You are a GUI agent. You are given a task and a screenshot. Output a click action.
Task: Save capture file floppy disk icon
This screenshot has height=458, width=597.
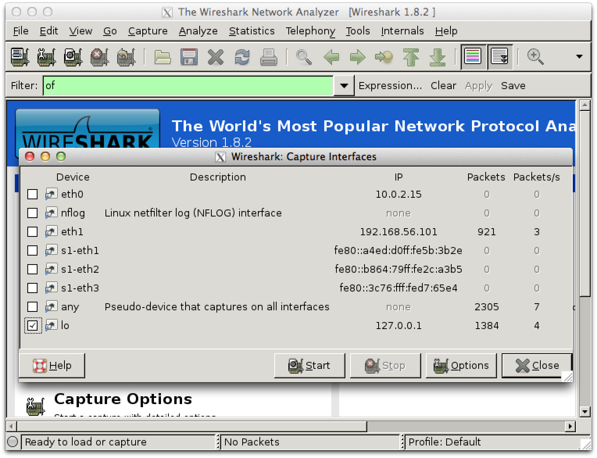189,57
